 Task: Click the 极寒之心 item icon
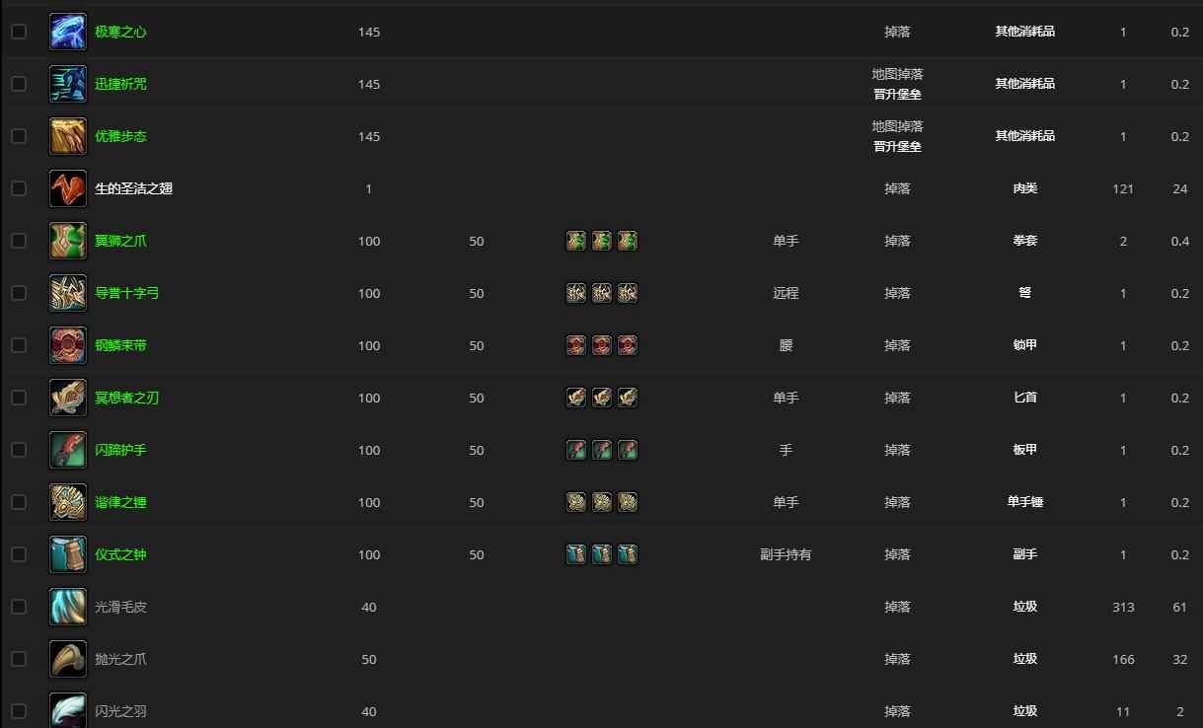coord(68,32)
